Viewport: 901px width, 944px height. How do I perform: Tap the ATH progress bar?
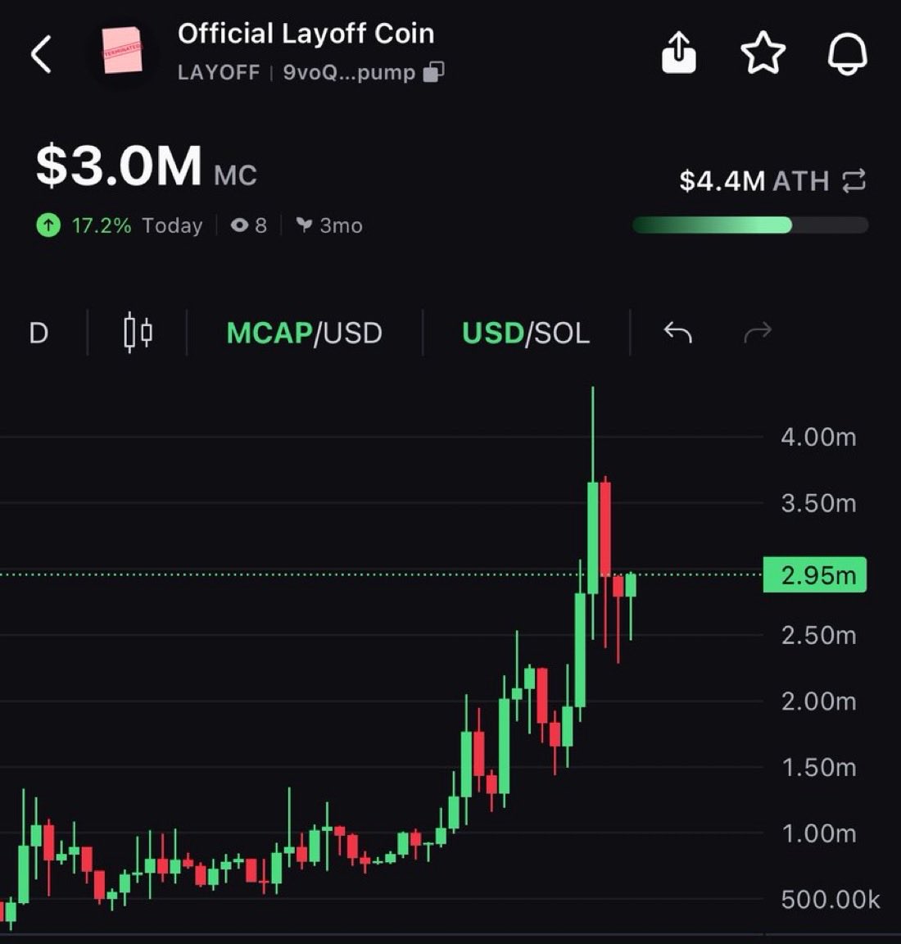coord(750,225)
